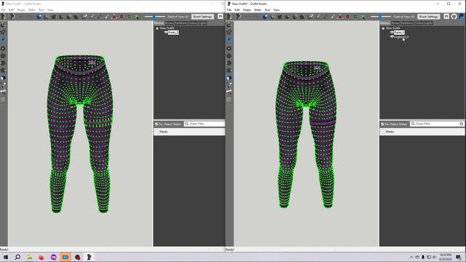Pick Mask brush in left window toolbar
The image size is (466, 262).
[46, 17]
